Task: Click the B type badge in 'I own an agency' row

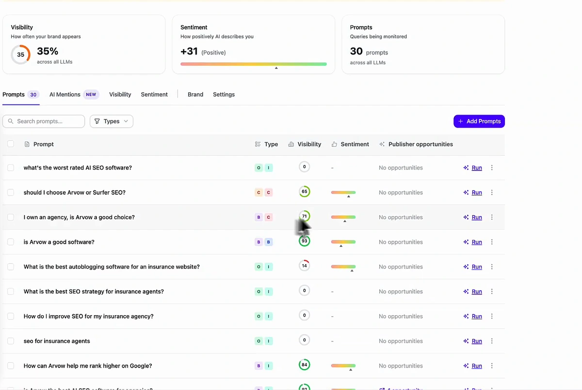Action: tap(259, 217)
